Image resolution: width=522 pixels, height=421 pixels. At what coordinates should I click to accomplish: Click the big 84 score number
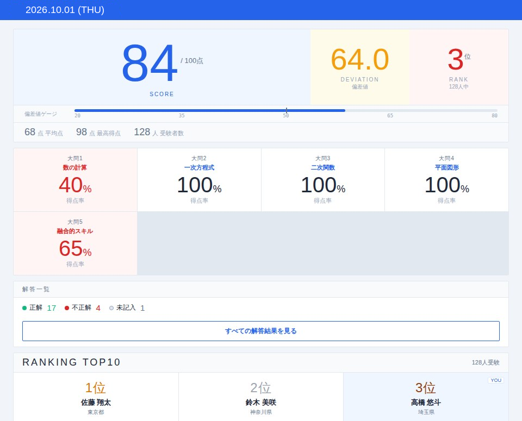coord(149,63)
